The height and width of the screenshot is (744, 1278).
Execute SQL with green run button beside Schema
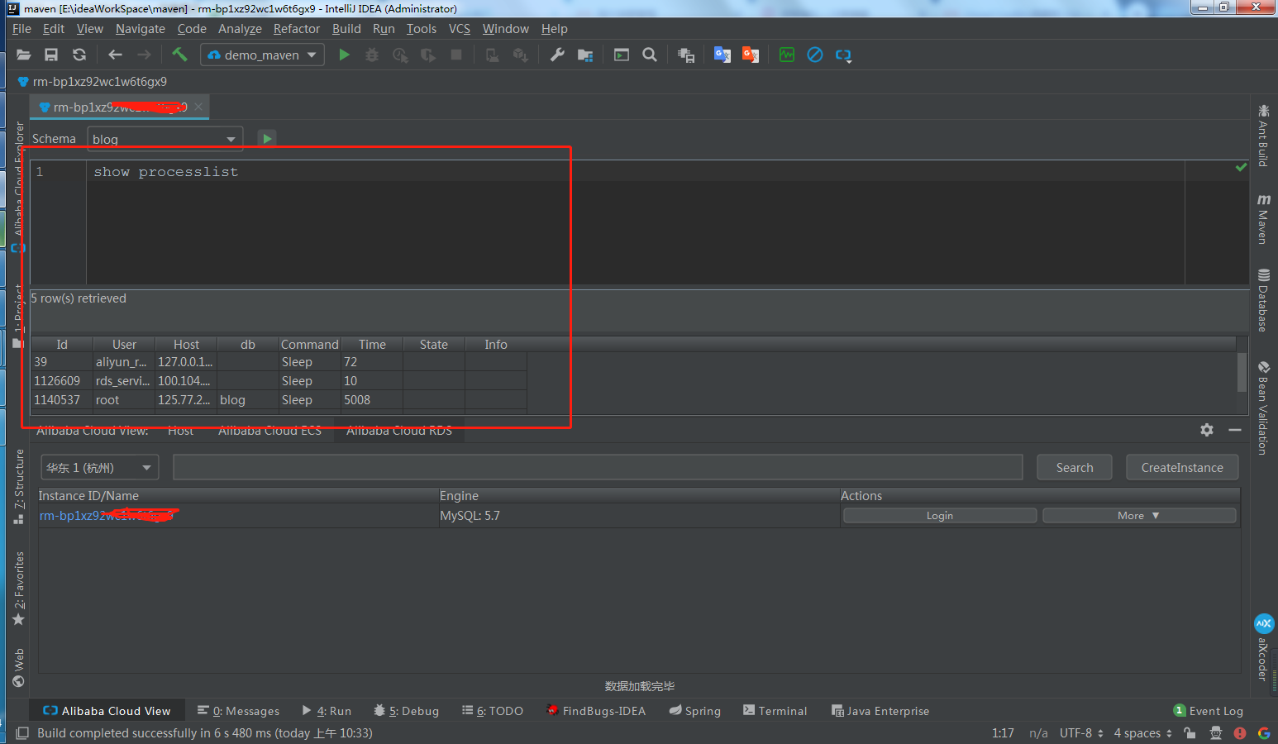pyautogui.click(x=267, y=139)
